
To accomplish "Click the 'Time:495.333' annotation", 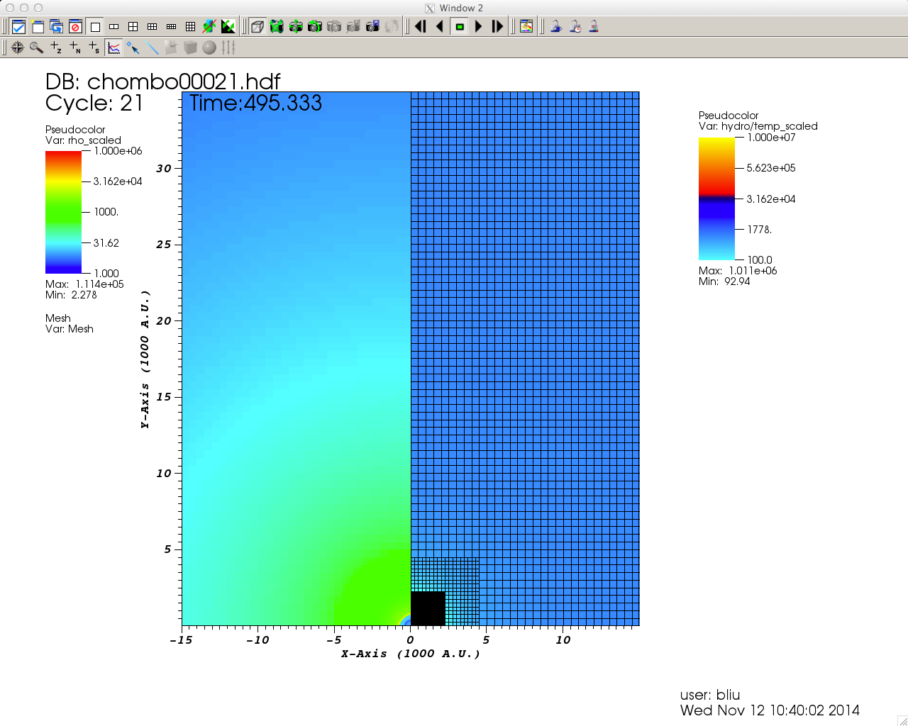I will [255, 103].
